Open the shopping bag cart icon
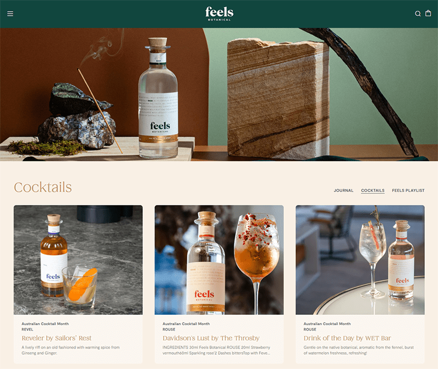The width and height of the screenshot is (438, 369). [428, 13]
